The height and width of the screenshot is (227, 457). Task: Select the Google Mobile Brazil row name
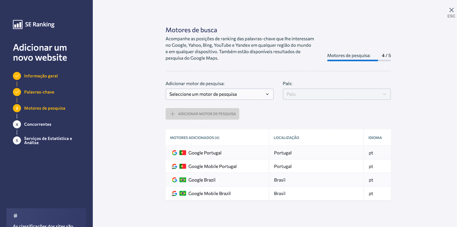click(x=209, y=194)
